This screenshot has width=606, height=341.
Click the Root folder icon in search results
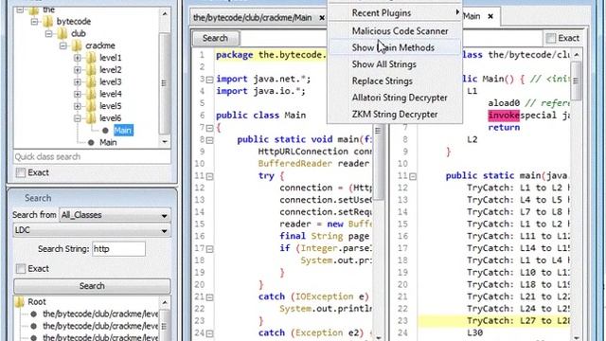pos(19,301)
